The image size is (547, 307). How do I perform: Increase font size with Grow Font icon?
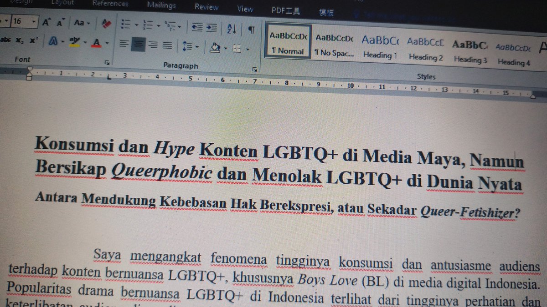(x=46, y=22)
